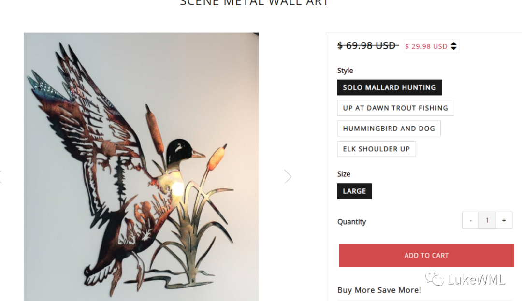Click the Buy More Save More heading

pyautogui.click(x=379, y=290)
